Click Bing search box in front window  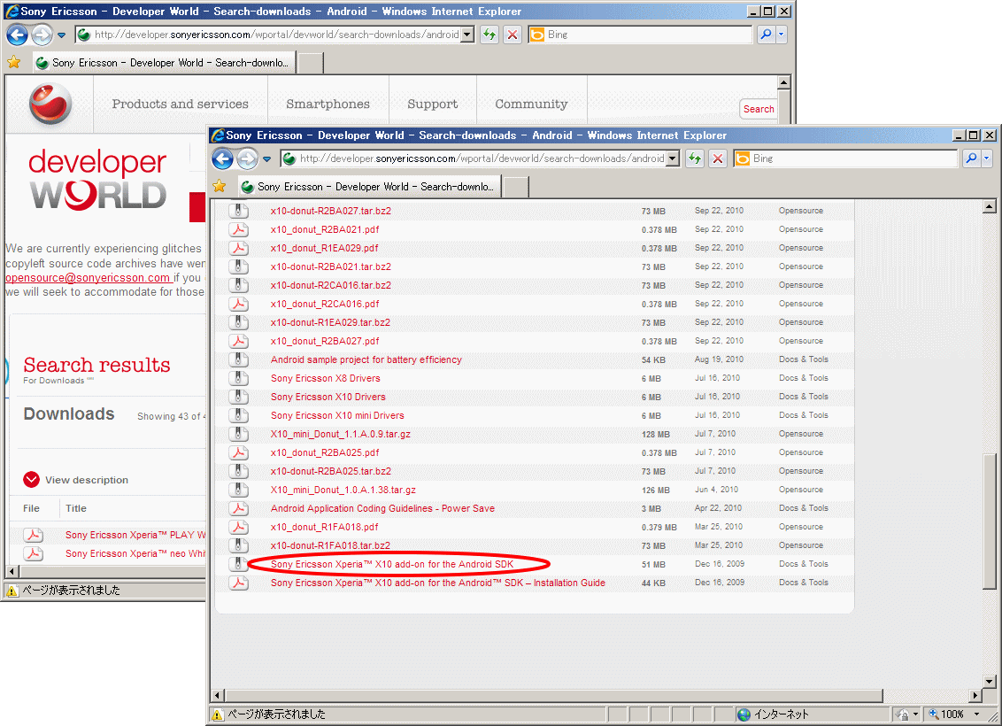tap(847, 158)
